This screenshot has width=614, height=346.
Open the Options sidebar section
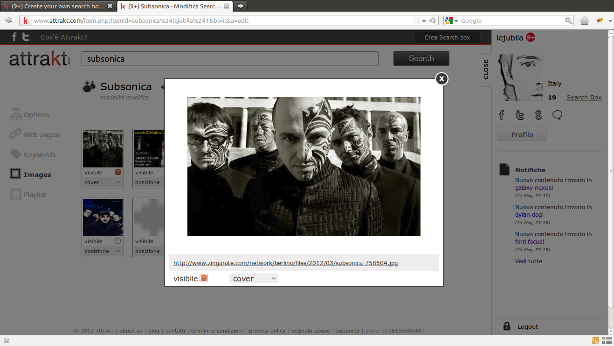[30, 115]
